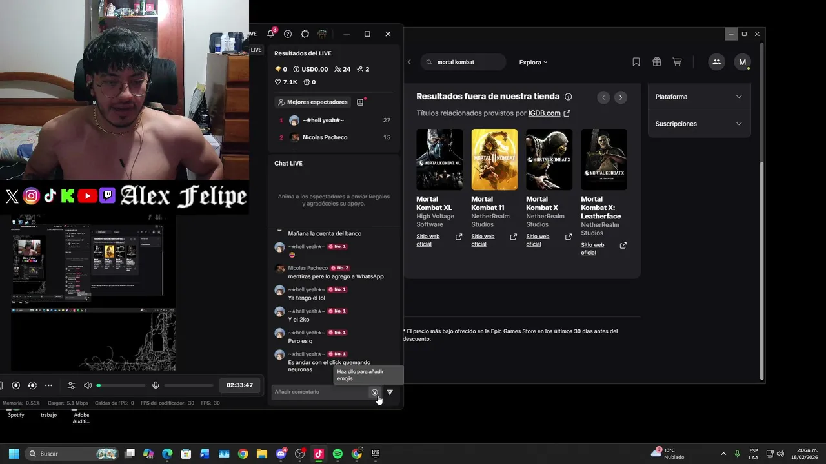Click the info icon beside Resultados fuera
Viewport: 826px width, 464px height.
(x=568, y=97)
